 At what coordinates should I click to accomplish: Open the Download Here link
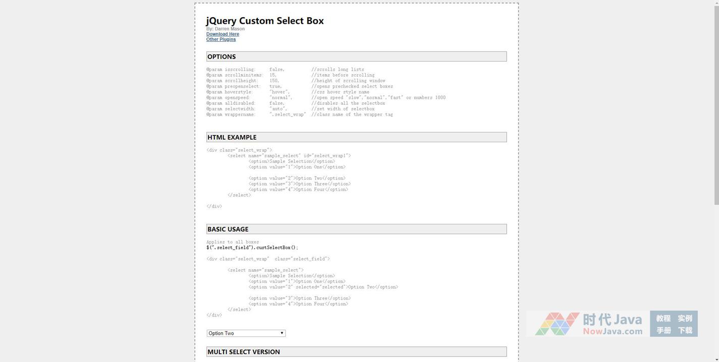point(223,34)
